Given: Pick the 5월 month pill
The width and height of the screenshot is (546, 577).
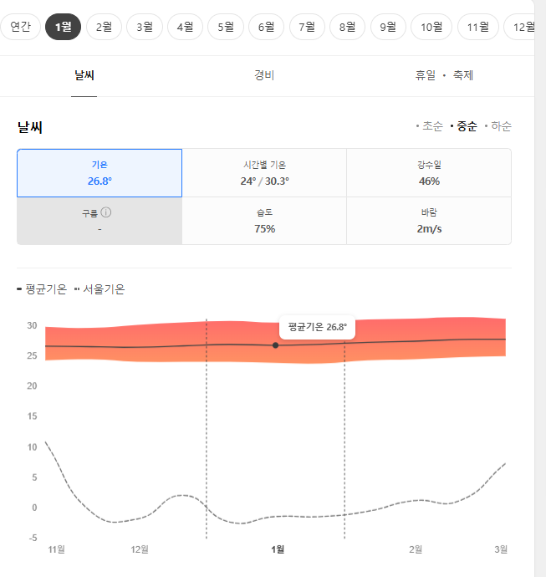Looking at the screenshot, I should [226, 27].
